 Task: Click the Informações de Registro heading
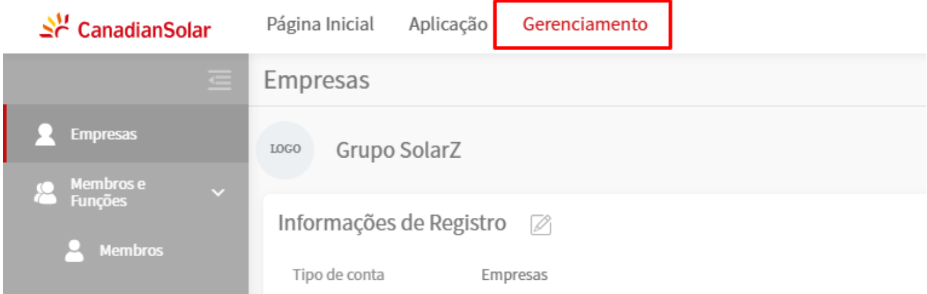point(392,223)
